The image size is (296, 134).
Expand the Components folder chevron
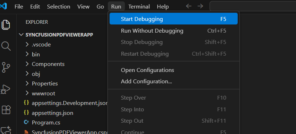pos(27,64)
